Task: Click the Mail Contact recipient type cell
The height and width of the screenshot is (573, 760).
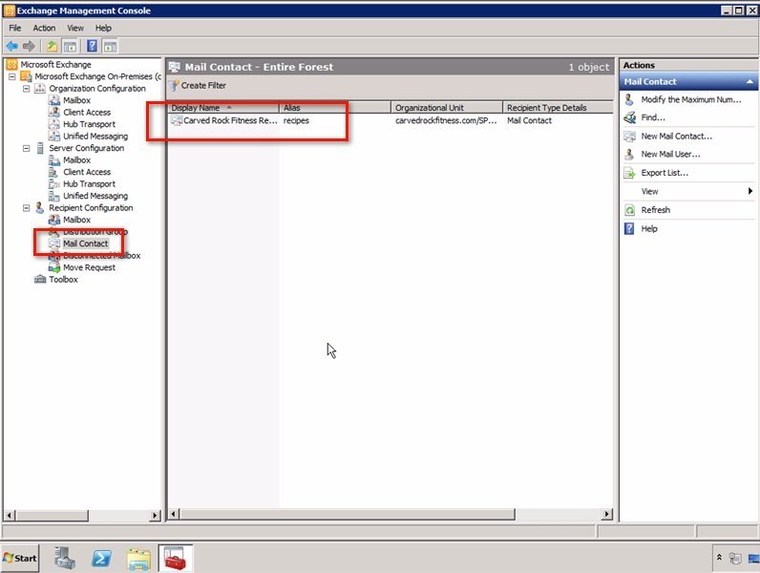Action: coord(529,120)
